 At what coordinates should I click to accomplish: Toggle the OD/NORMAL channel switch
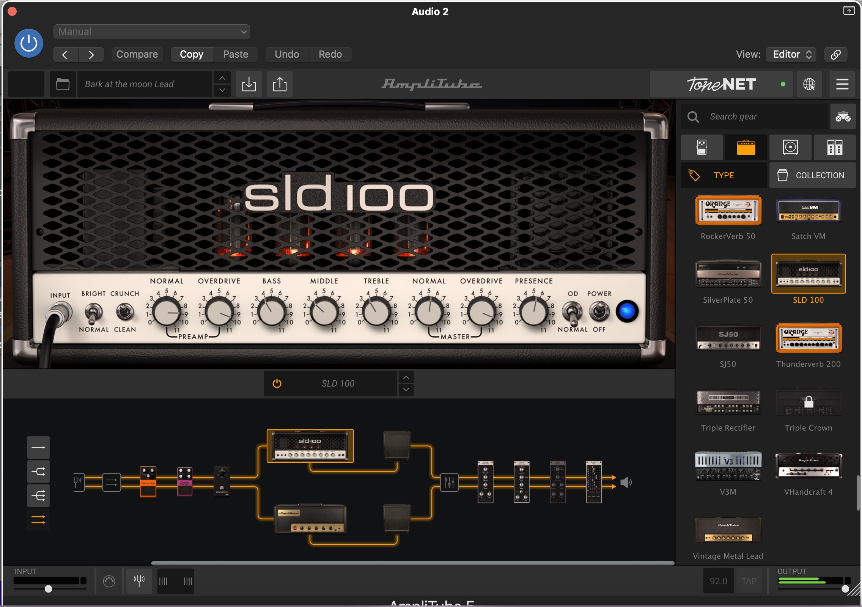click(x=572, y=313)
